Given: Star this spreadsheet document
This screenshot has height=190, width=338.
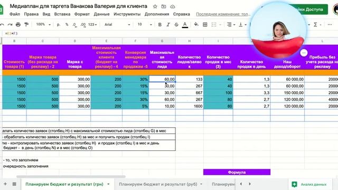Looking at the screenshot, I should (155, 6).
